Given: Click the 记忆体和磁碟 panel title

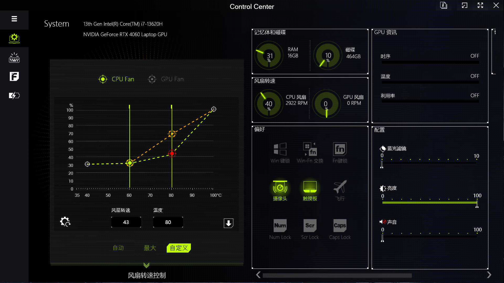Looking at the screenshot, I should 270,32.
